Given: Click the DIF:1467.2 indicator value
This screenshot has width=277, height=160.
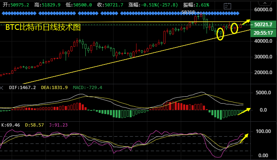Looking at the screenshot, I should tap(22, 87).
